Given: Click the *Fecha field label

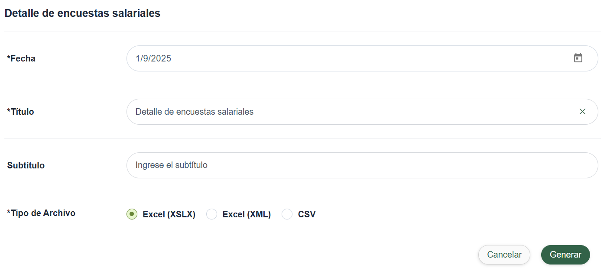Looking at the screenshot, I should (21, 58).
